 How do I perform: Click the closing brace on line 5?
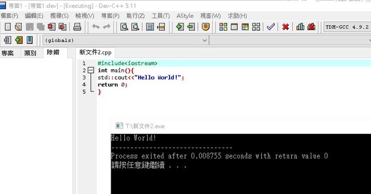pyautogui.click(x=99, y=92)
